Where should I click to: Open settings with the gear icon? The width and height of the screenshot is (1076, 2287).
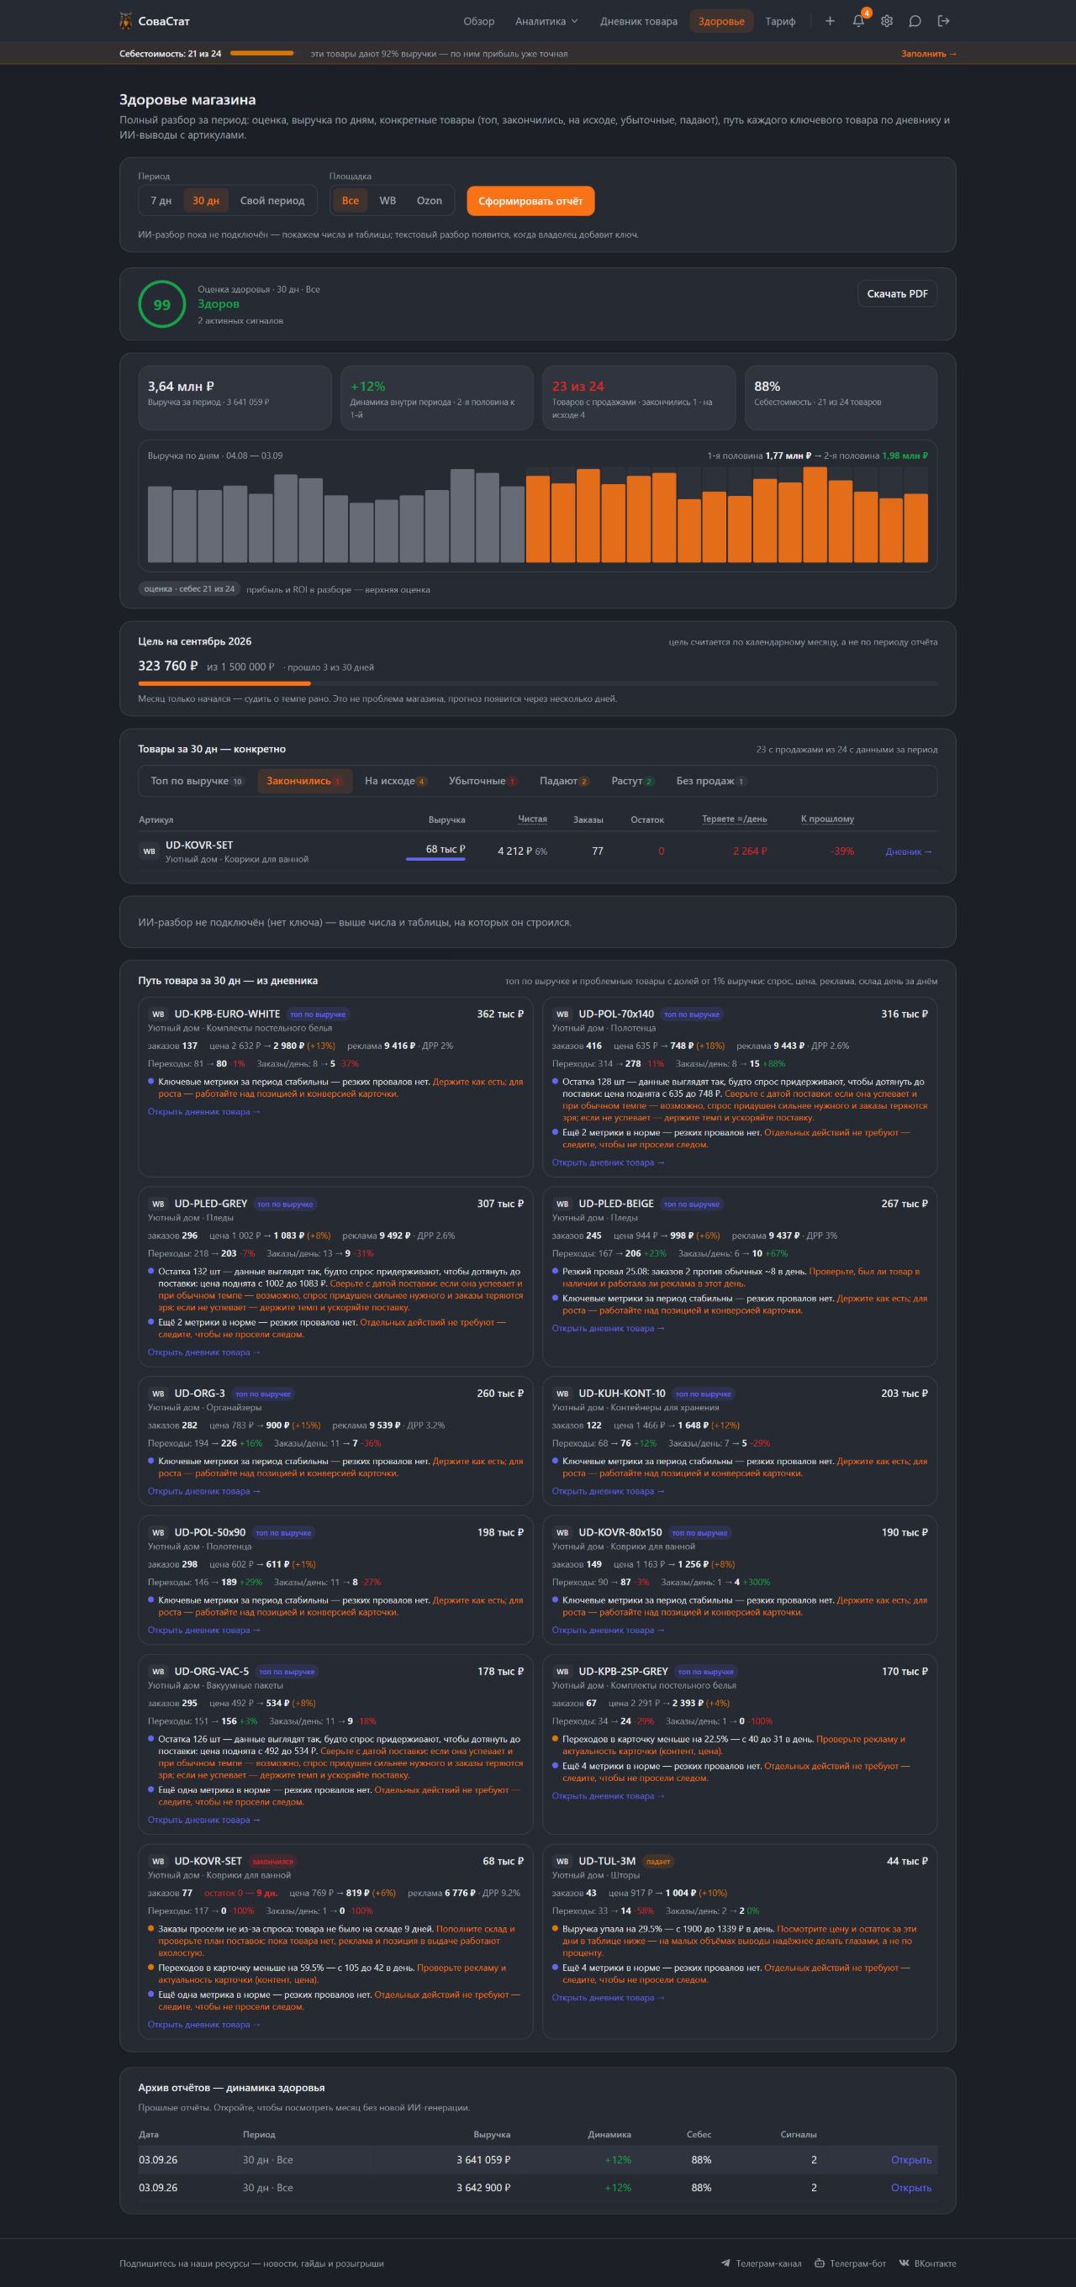887,21
